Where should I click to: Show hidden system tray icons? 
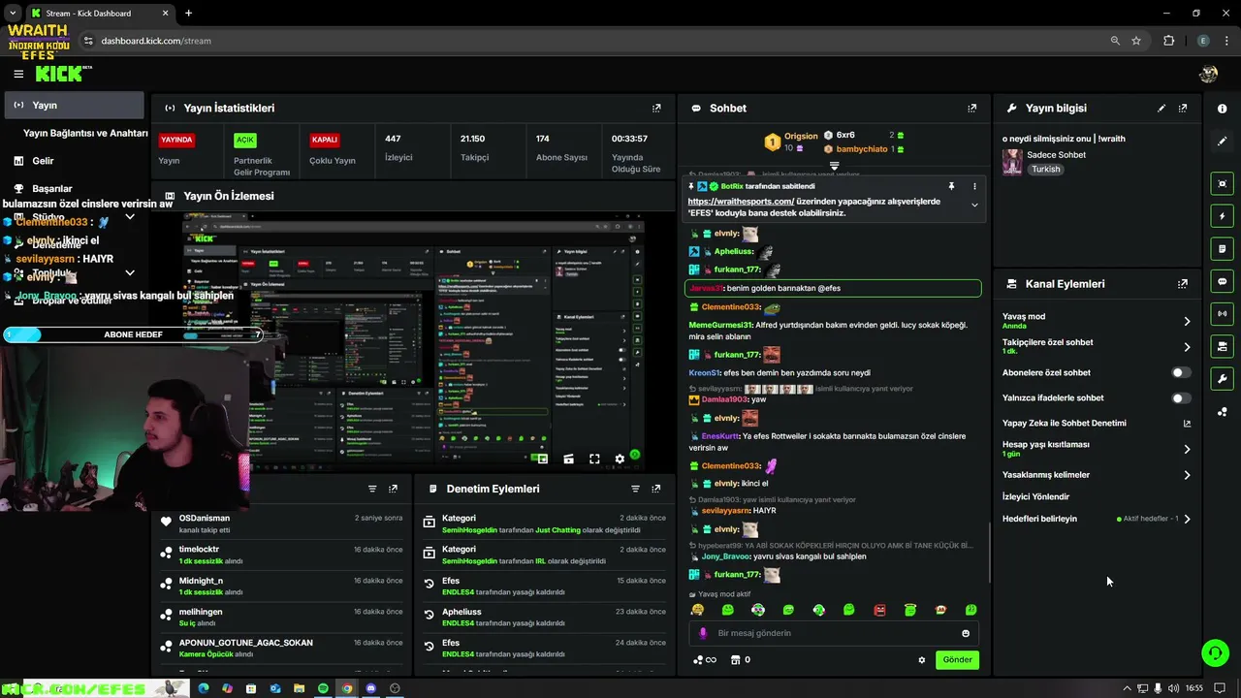click(1127, 688)
